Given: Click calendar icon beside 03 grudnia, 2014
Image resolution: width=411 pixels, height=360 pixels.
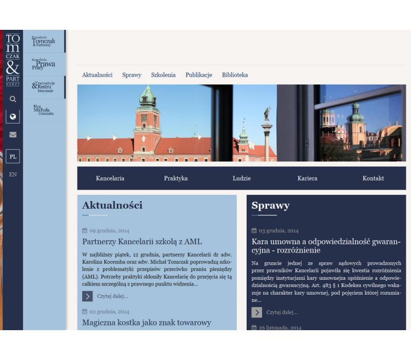Looking at the screenshot, I should pyautogui.click(x=254, y=231).
